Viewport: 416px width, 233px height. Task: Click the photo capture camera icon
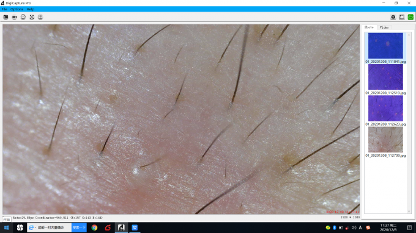click(6, 17)
